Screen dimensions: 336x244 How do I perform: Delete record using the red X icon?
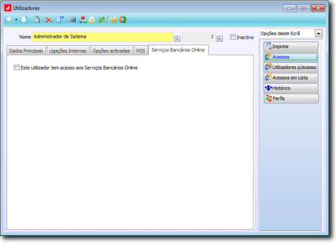pyautogui.click(x=49, y=20)
